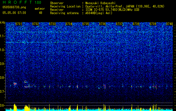
Task: Click the tall yellow intensity bar below 0731
Action: point(15,107)
